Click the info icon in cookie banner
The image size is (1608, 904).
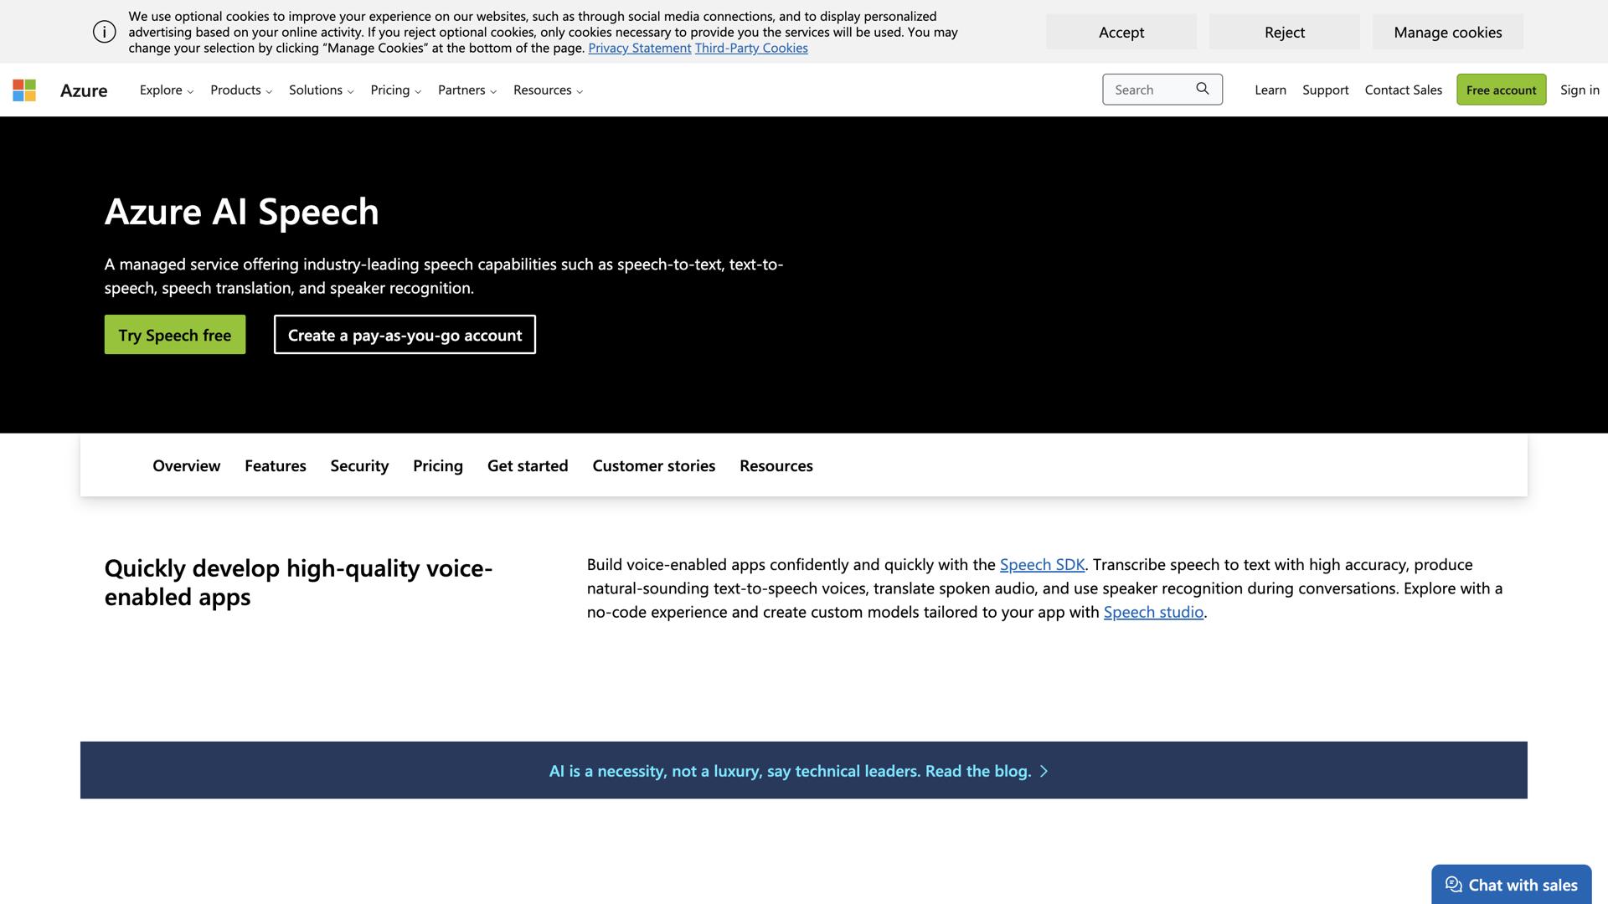point(104,31)
